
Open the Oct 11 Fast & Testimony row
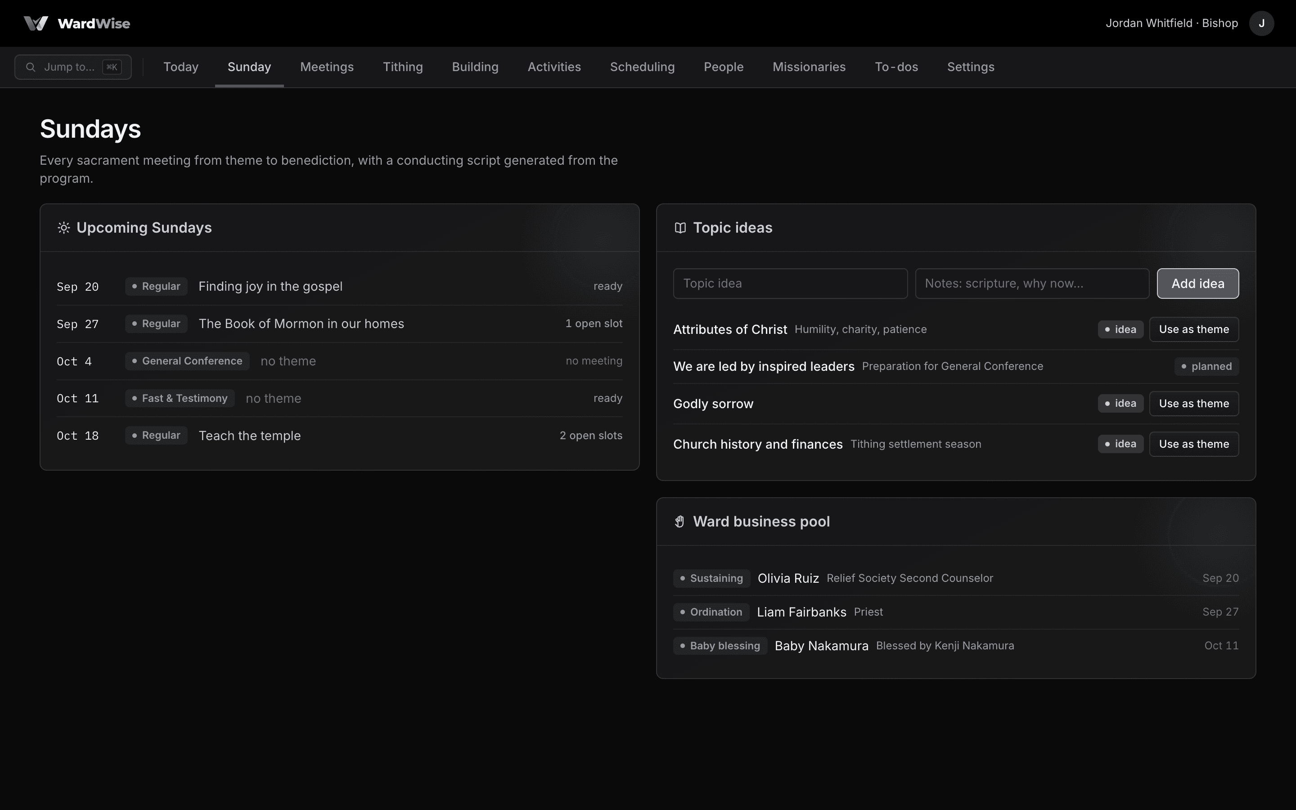coord(340,399)
